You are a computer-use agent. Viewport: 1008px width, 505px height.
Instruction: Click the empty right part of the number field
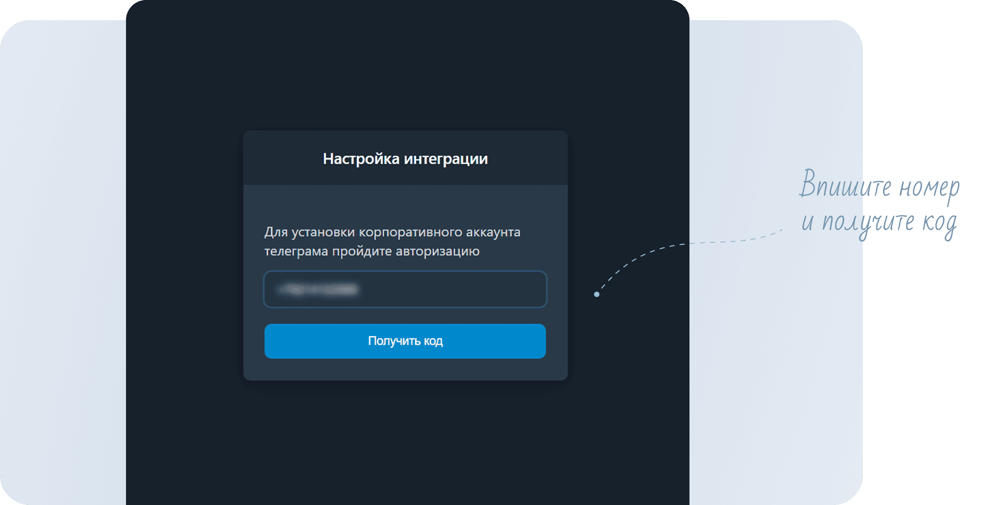point(479,289)
